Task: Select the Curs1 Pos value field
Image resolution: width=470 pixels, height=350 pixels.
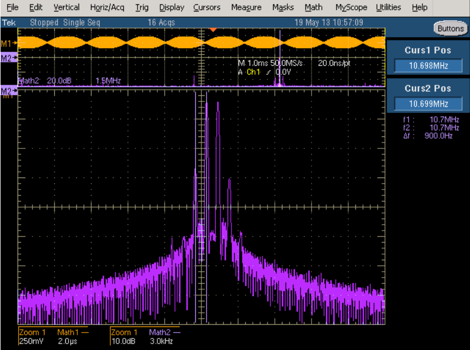Action: 428,66
